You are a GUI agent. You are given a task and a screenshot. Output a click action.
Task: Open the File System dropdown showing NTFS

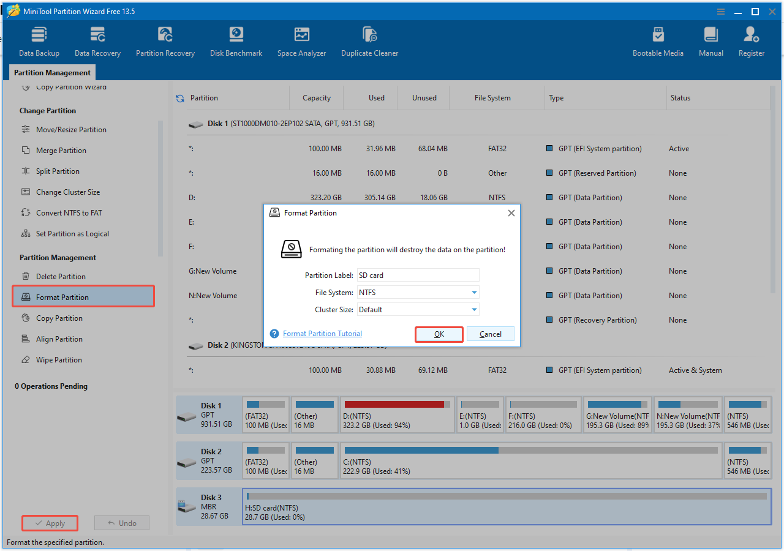473,292
